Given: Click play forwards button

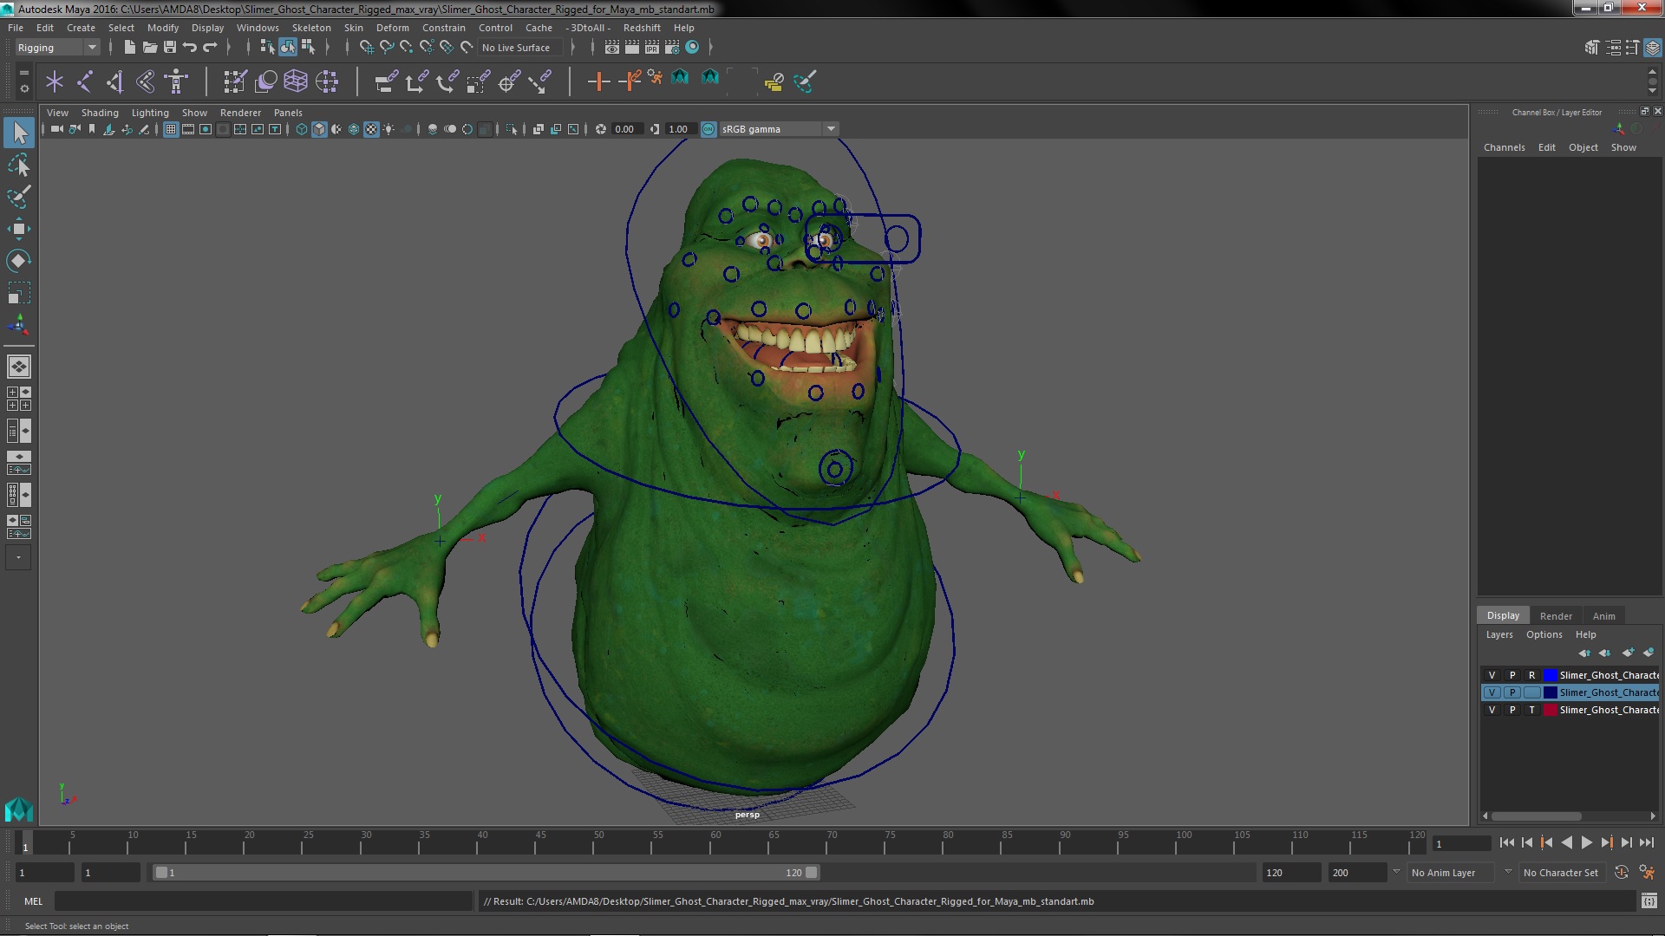Looking at the screenshot, I should [x=1586, y=842].
